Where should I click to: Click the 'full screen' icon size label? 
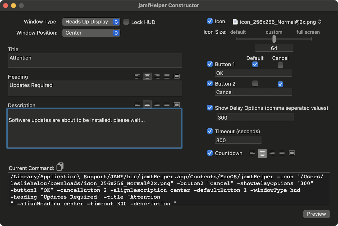308,32
